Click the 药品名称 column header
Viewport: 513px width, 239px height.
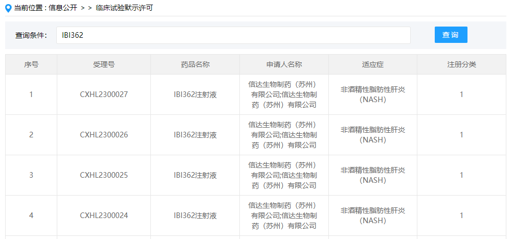pos(195,65)
